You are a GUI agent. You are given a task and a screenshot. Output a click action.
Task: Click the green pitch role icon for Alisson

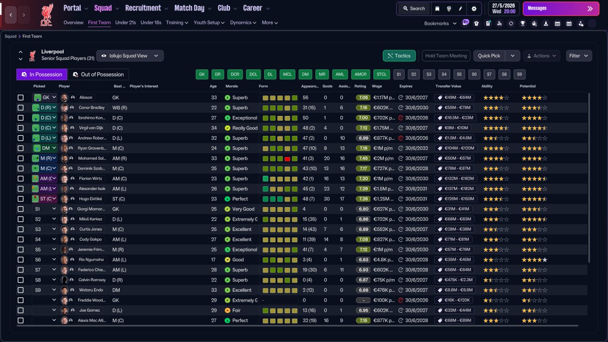37,97
